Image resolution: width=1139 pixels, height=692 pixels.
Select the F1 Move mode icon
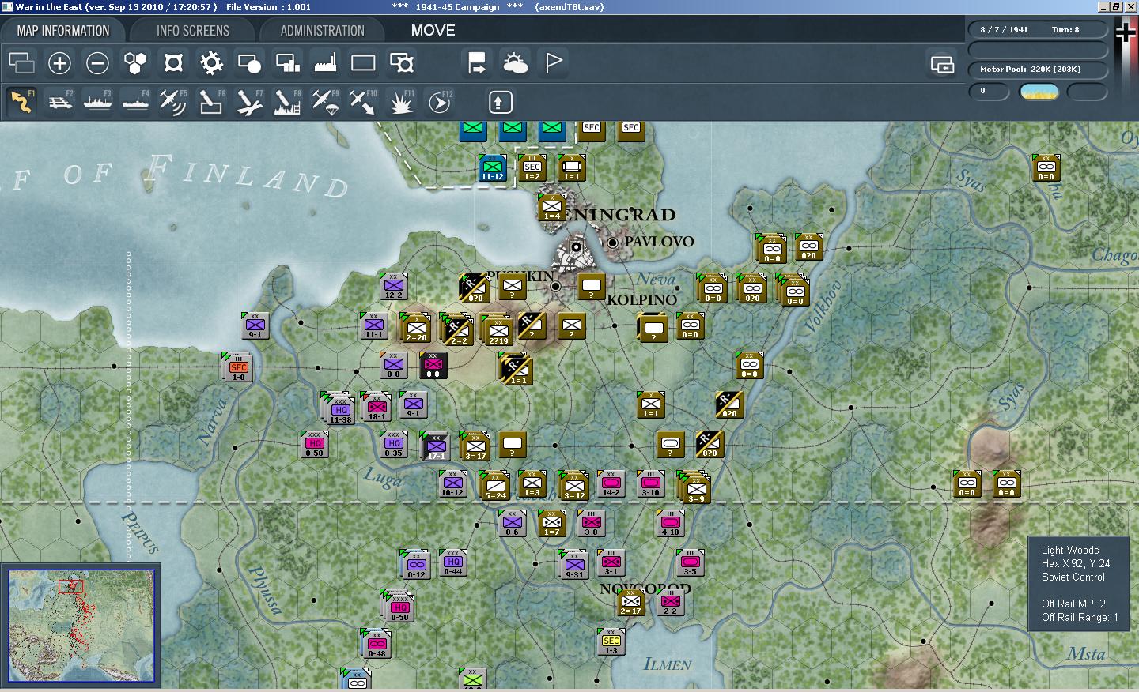point(21,102)
